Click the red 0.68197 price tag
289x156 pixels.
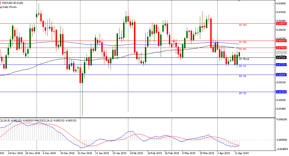point(281,41)
